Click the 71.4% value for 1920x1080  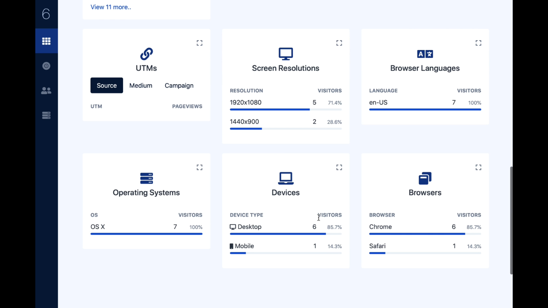click(335, 103)
